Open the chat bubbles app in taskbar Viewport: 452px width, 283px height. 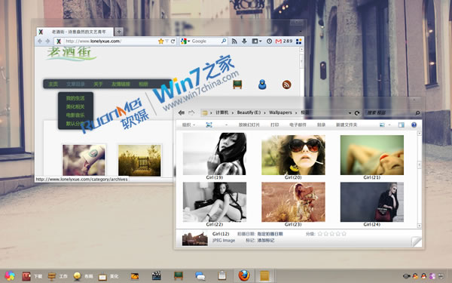[200, 275]
